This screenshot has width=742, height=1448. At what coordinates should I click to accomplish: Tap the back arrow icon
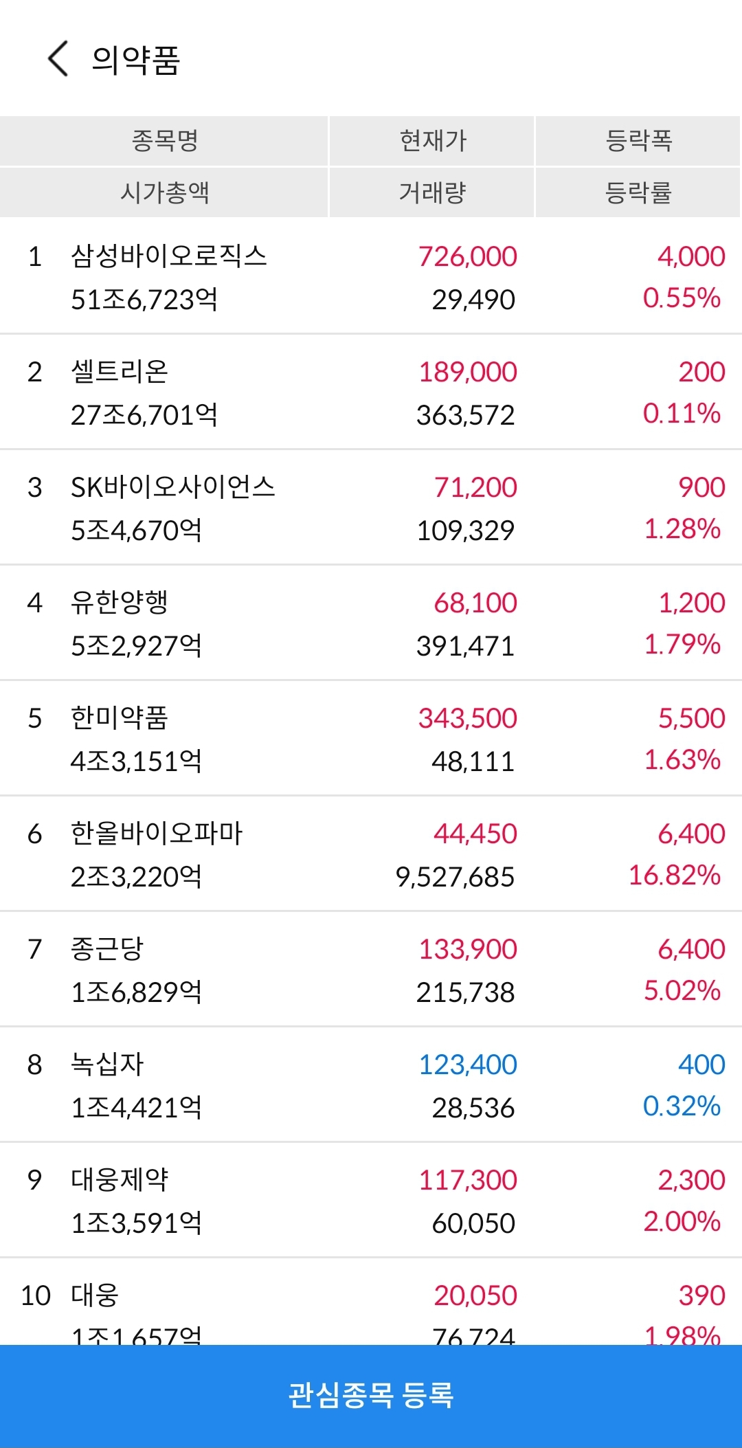(x=58, y=58)
